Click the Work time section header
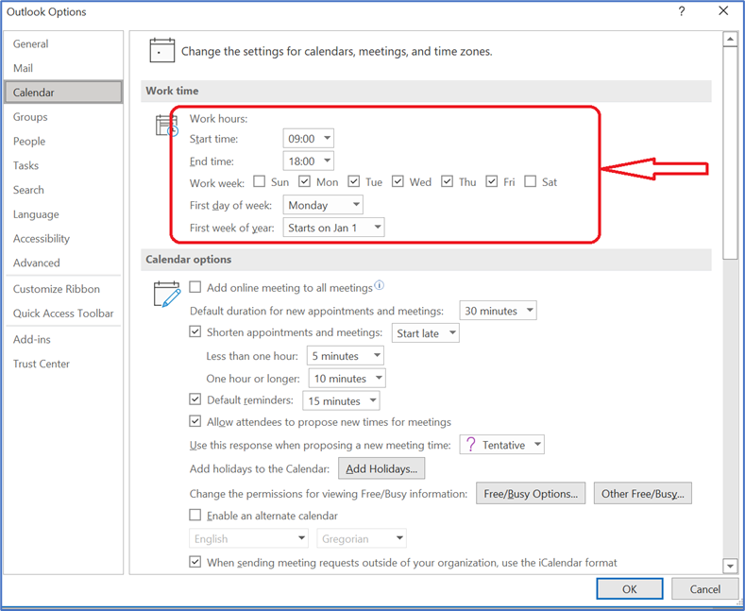Viewport: 745px width, 611px height. [x=426, y=91]
